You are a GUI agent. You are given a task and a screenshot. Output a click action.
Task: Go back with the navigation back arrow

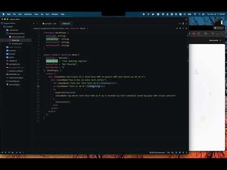[x=34, y=24]
